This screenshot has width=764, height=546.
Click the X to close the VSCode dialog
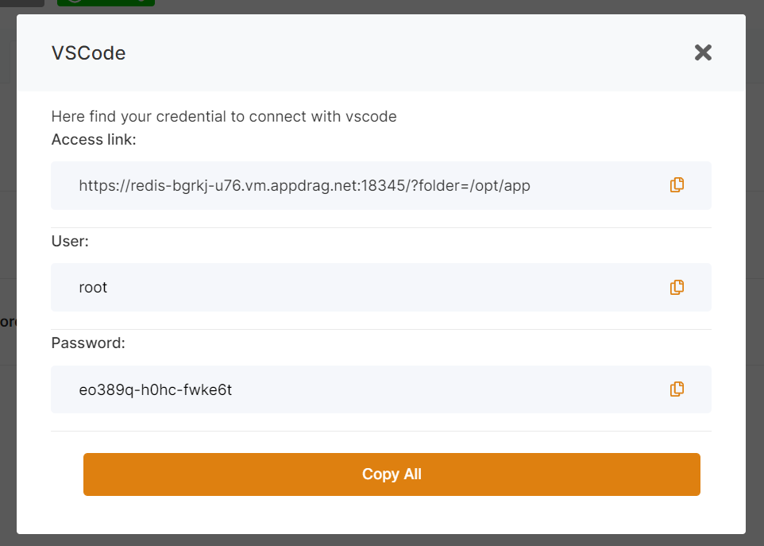click(x=703, y=52)
